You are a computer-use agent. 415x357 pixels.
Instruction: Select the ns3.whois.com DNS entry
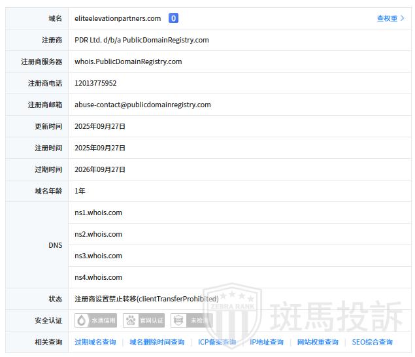(98, 256)
